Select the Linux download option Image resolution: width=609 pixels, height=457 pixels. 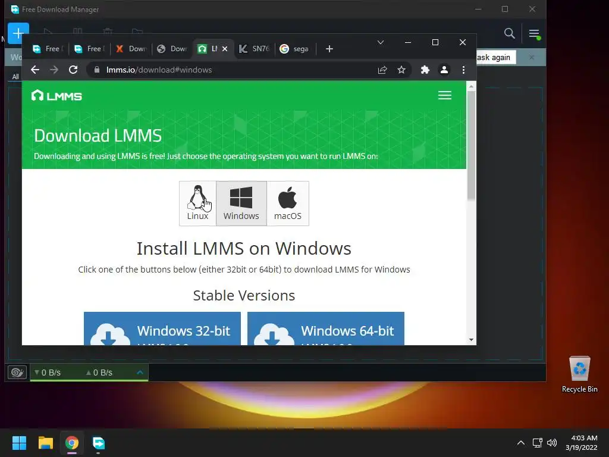[x=197, y=204]
